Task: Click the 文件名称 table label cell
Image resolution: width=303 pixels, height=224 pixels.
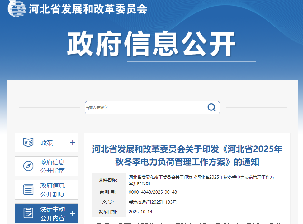Action: coord(108,180)
